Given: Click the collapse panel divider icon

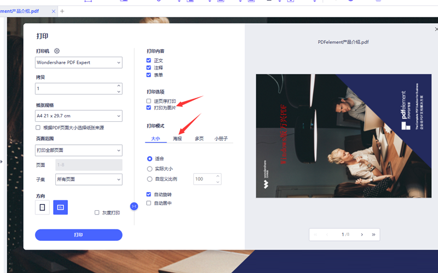Looking at the screenshot, I should [x=134, y=206].
